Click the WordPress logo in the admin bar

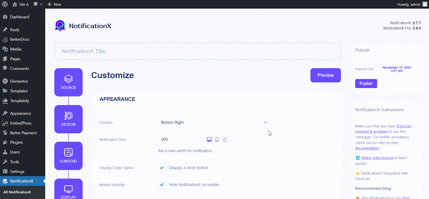coord(5,4)
